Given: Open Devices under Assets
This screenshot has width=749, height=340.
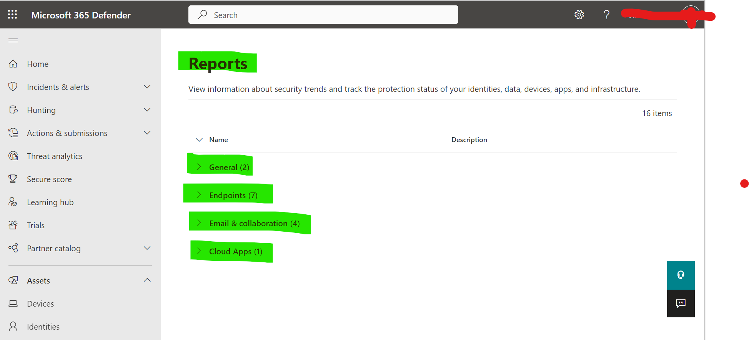Looking at the screenshot, I should (40, 304).
